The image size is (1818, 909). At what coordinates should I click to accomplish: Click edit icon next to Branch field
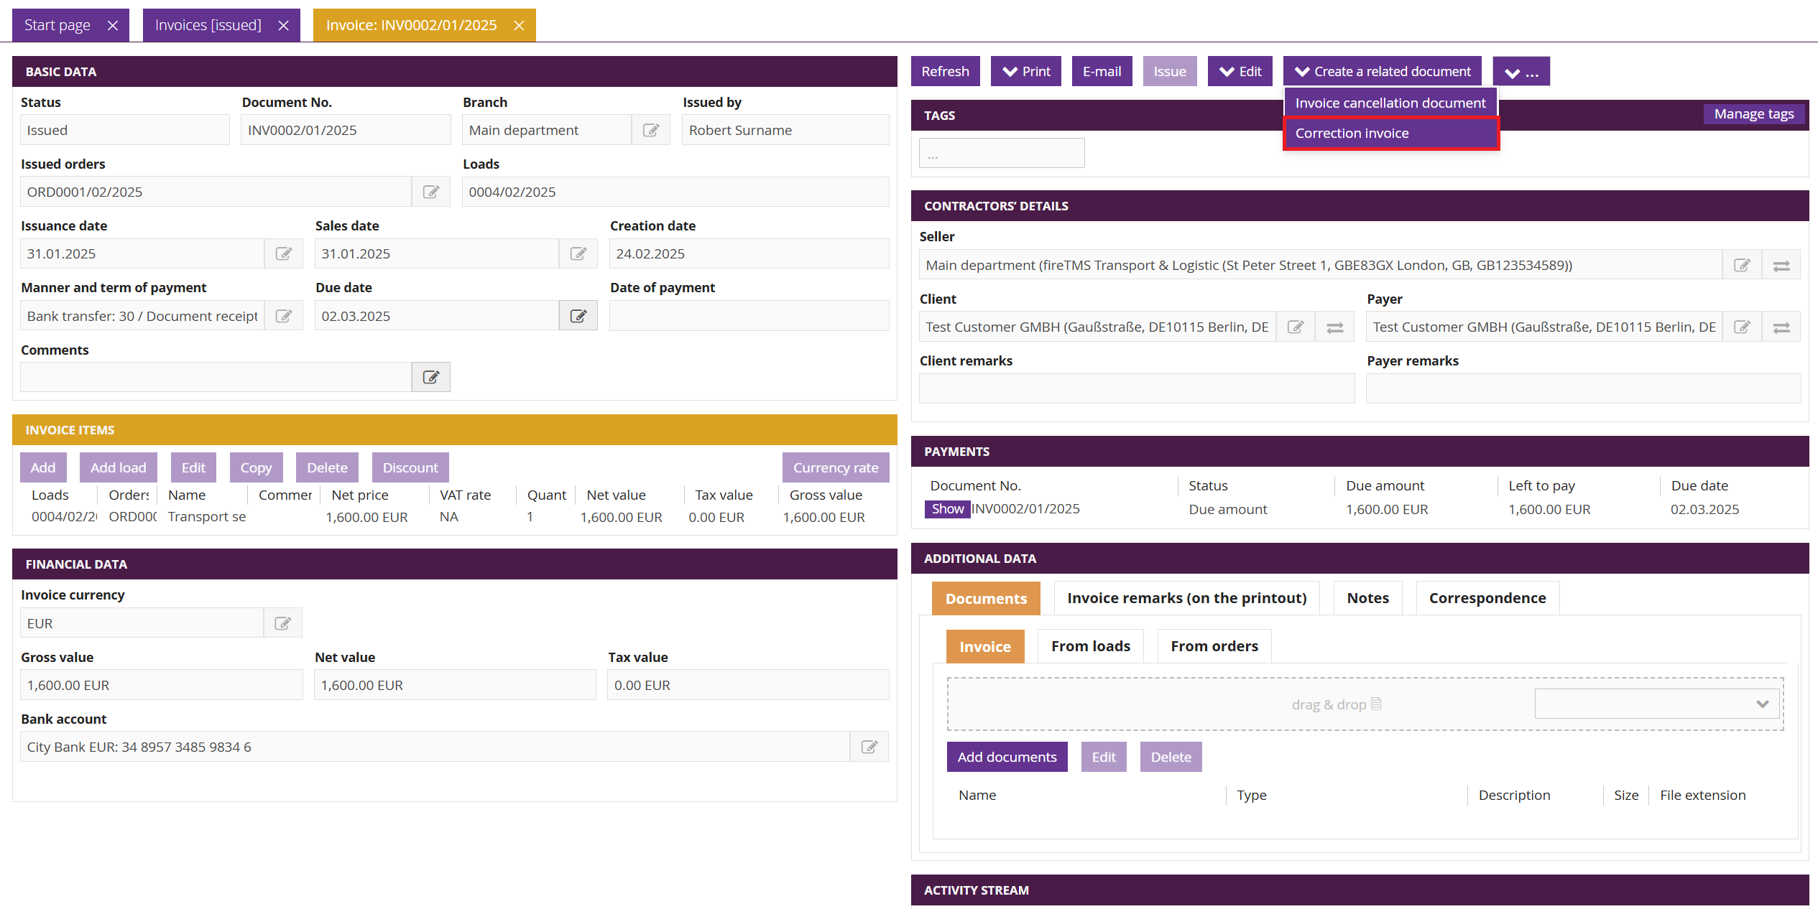pyautogui.click(x=651, y=130)
